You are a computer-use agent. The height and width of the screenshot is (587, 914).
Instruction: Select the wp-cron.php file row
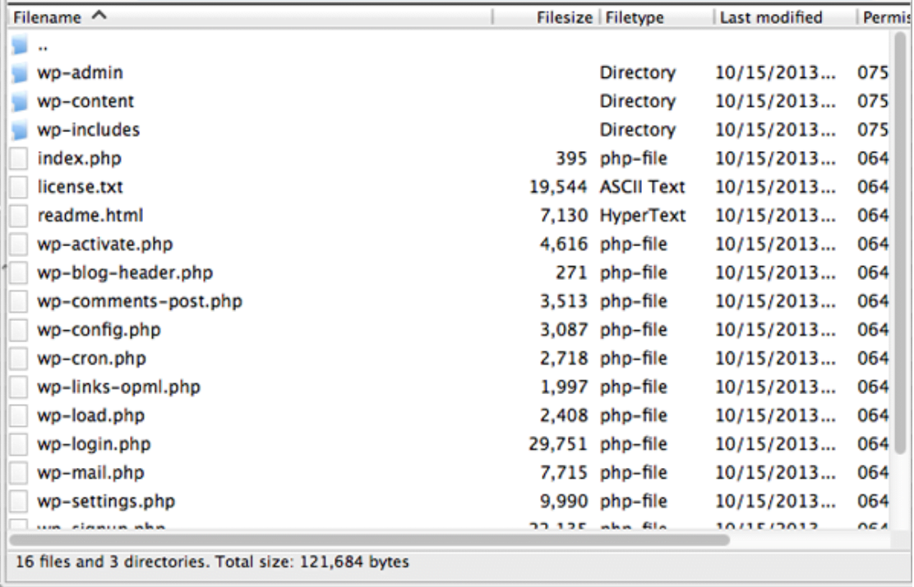click(x=91, y=359)
